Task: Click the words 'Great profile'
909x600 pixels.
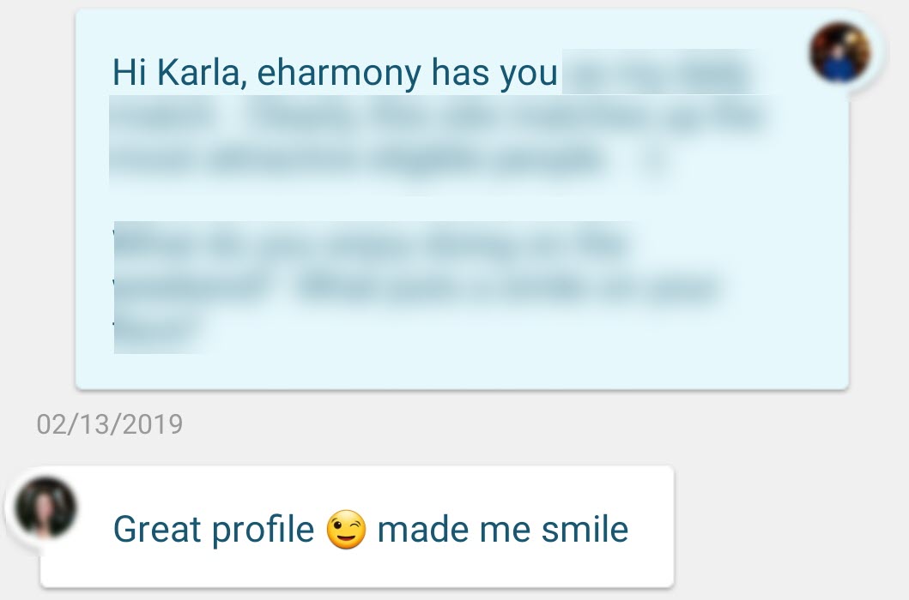Action: (214, 530)
